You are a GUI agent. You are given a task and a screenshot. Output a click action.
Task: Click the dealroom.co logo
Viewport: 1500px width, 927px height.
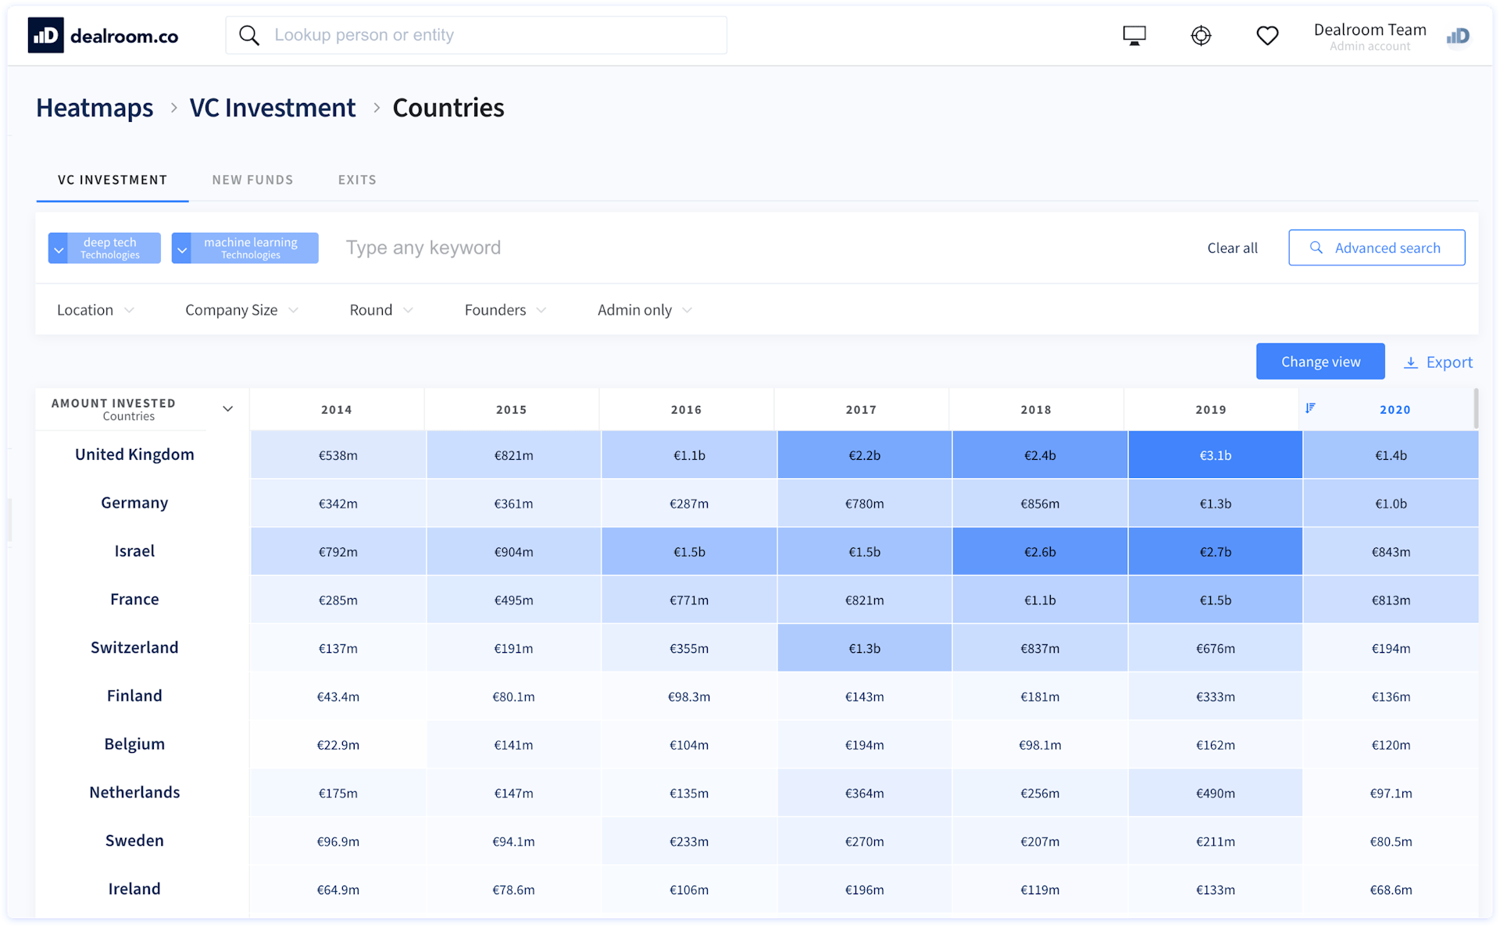[x=102, y=34]
